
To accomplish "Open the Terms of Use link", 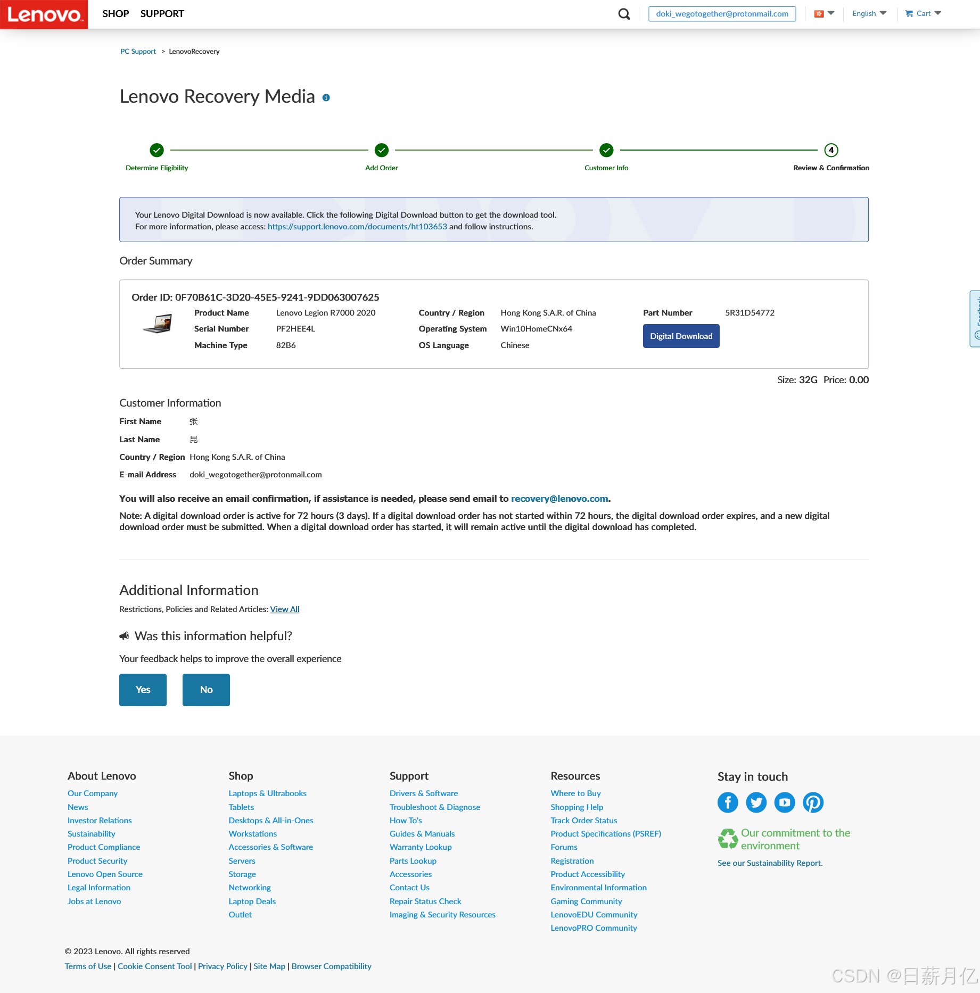I will click(x=88, y=966).
